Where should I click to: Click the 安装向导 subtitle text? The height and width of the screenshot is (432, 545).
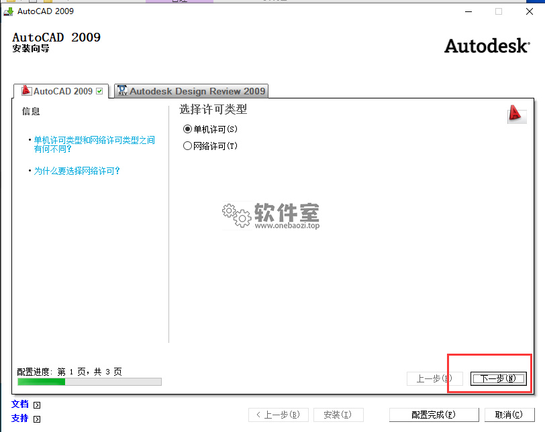[x=31, y=48]
